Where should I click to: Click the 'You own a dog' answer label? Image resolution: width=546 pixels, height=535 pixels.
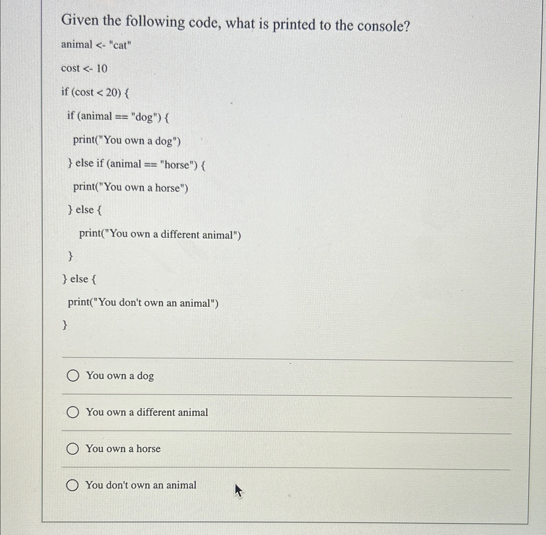click(x=120, y=376)
